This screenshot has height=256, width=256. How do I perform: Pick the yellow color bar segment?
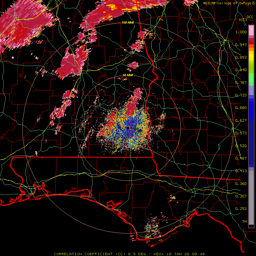pyautogui.click(x=251, y=56)
